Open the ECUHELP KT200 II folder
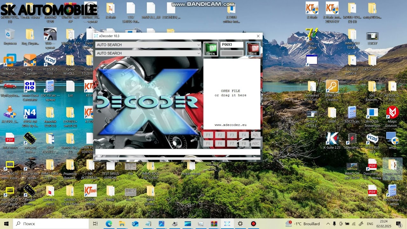 pyautogui.click(x=352, y=65)
